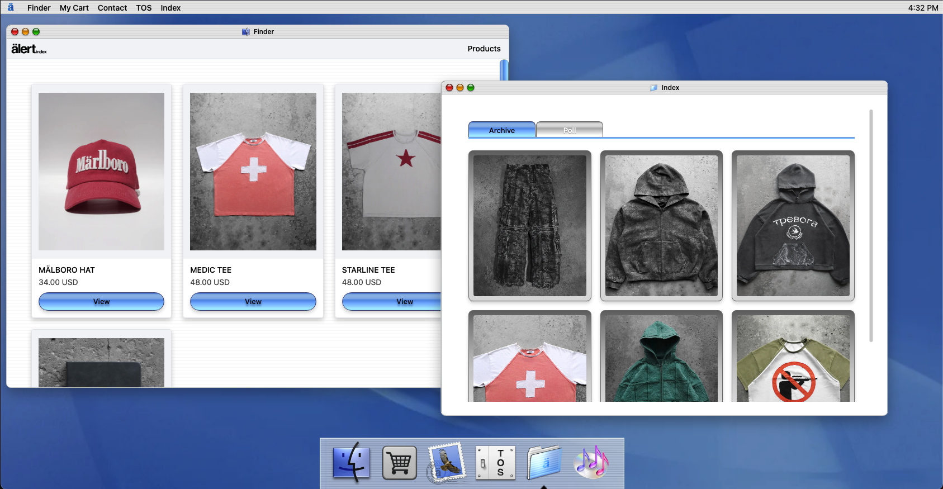Open the blue folder dock icon

[544, 463]
